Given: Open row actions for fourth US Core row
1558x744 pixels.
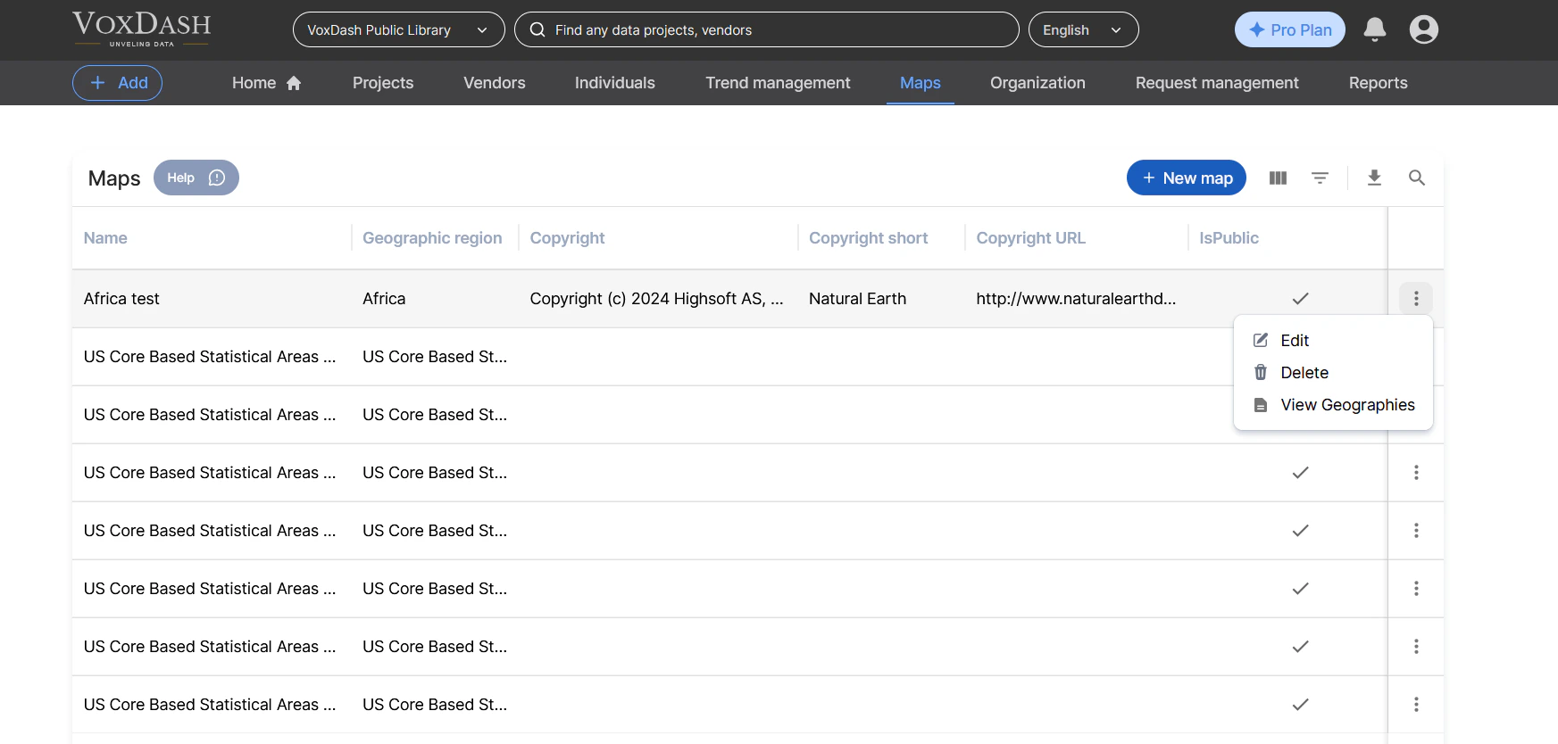Looking at the screenshot, I should [x=1416, y=531].
